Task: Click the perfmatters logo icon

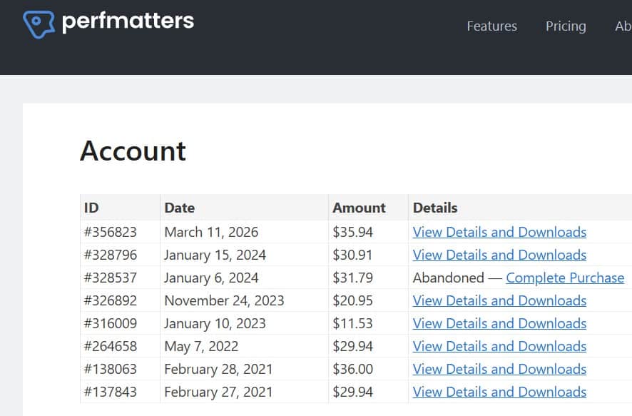Action: (x=39, y=23)
